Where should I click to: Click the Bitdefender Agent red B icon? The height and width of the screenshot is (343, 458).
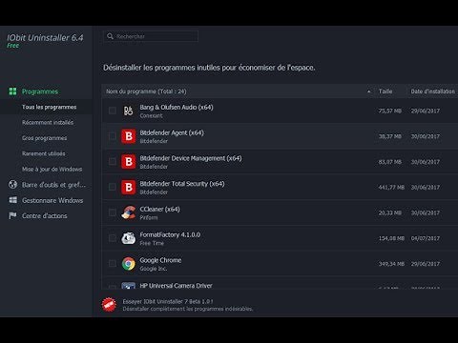click(129, 136)
